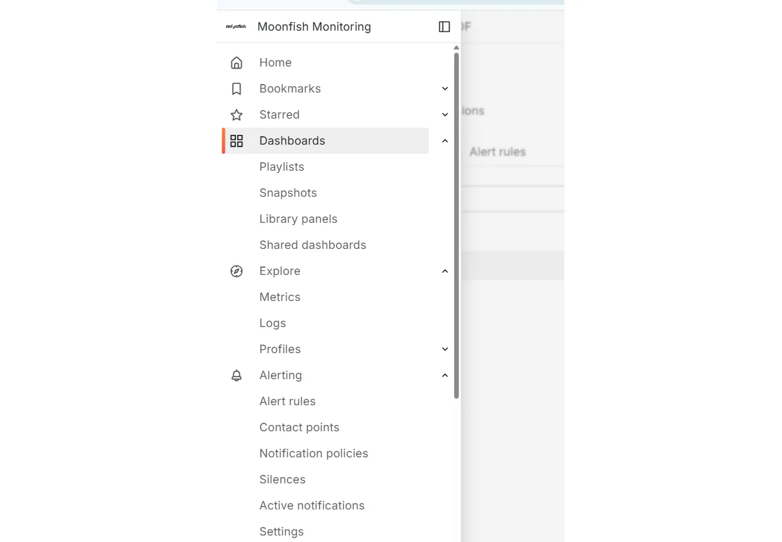This screenshot has height=542, width=782.
Task: Click the Starred star icon
Action: point(236,114)
